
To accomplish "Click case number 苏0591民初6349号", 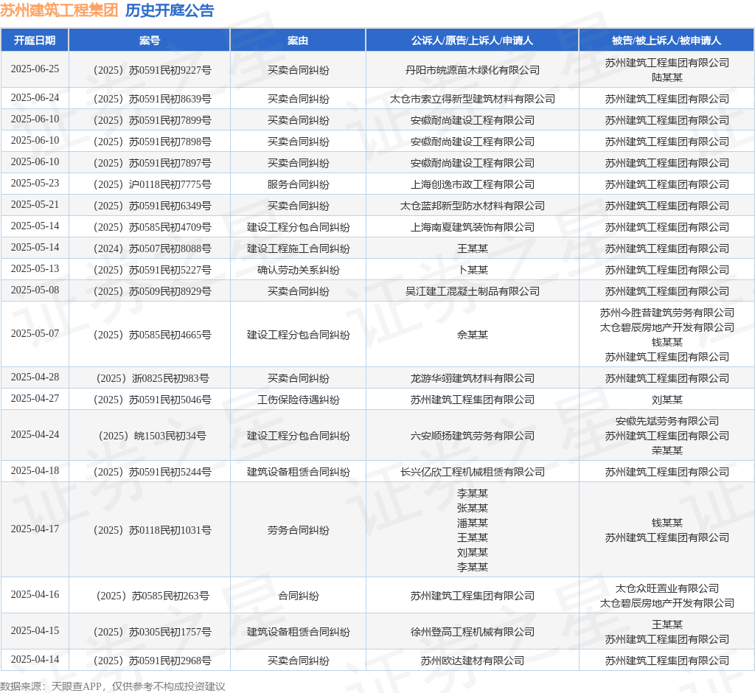I will tap(152, 206).
